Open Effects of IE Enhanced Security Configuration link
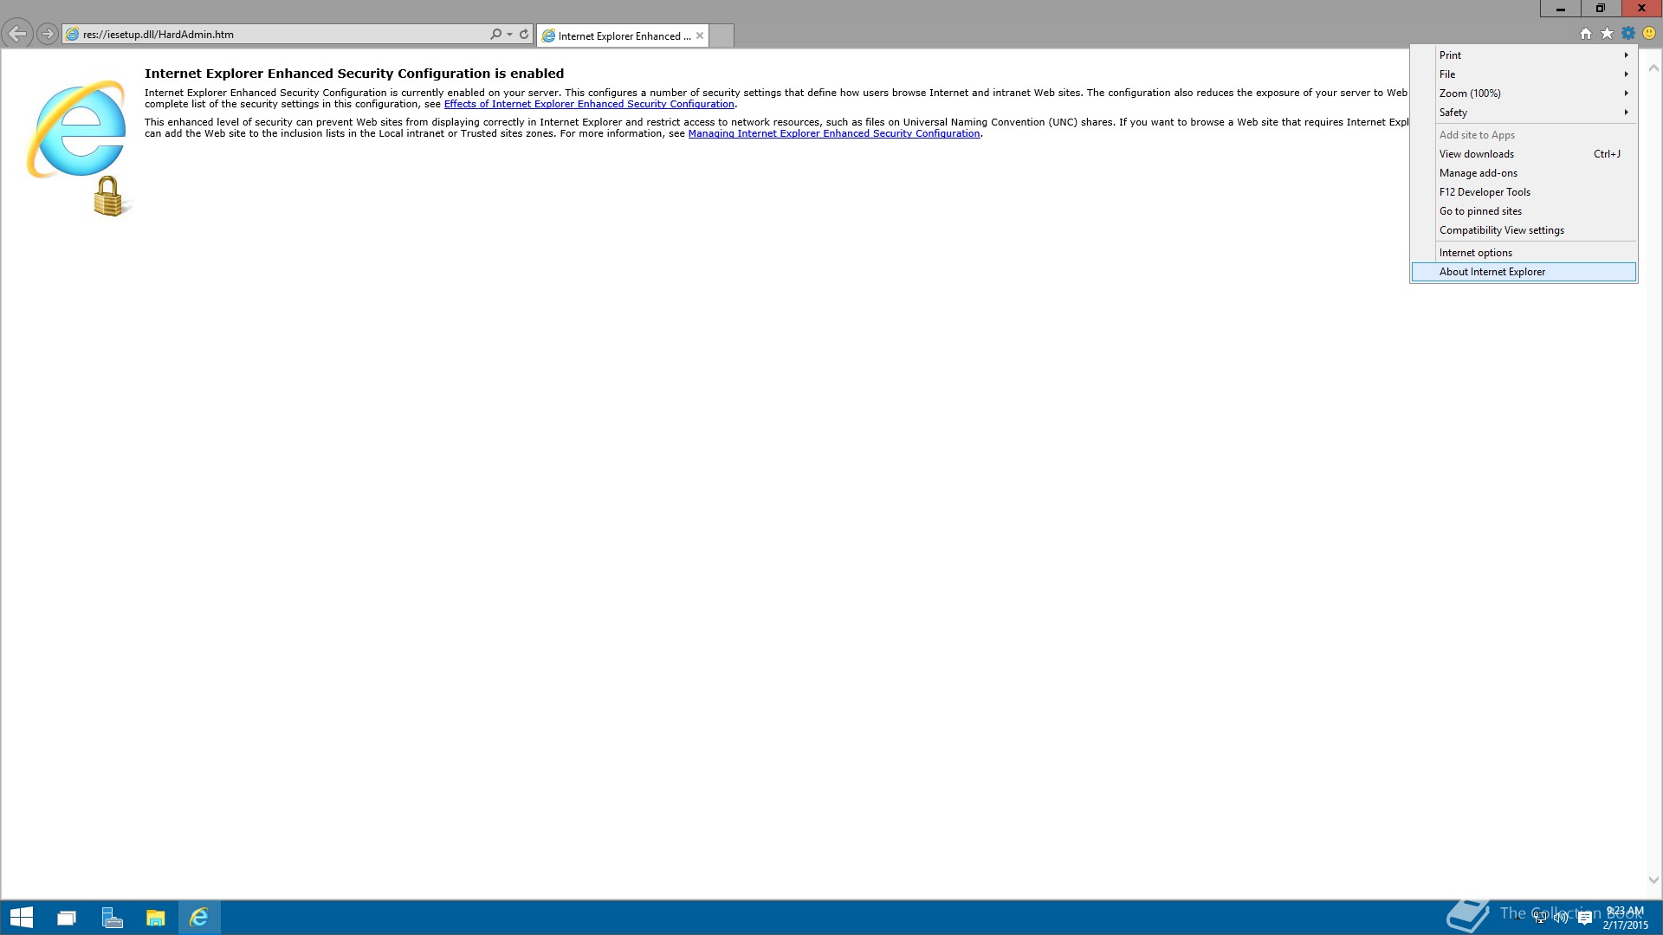This screenshot has height=935, width=1663. (589, 104)
